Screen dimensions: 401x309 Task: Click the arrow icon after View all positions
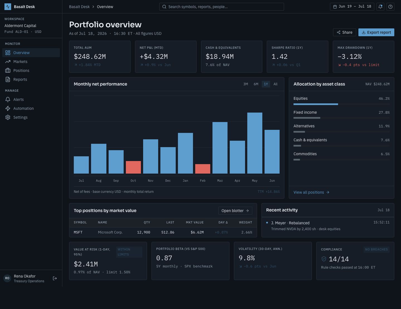pos(328,192)
